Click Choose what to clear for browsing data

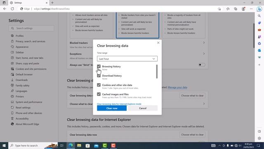tap(192, 96)
